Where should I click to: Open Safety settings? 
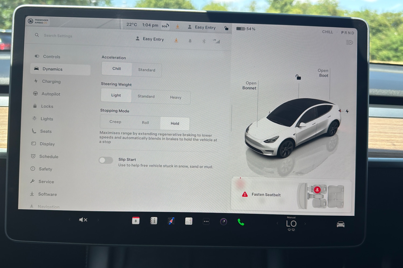[x=41, y=169]
